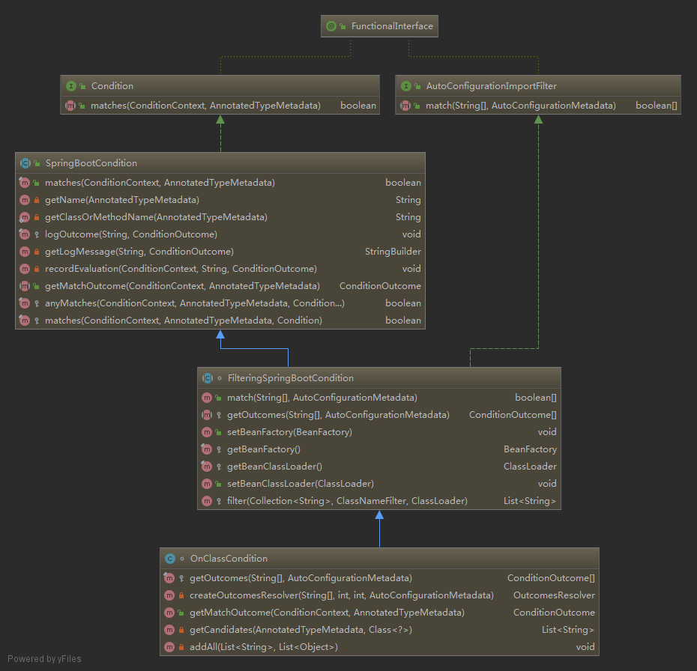Click setBeanClassLoader(ClassLoader) method text
Screen dimensions: 697x671
point(301,484)
